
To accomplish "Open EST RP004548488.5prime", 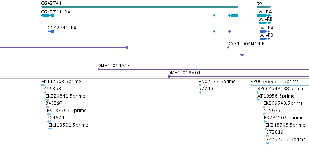I will [281, 89].
